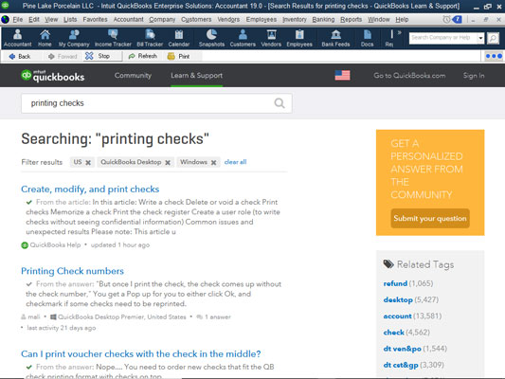Go to the Home icon

[x=45, y=38]
